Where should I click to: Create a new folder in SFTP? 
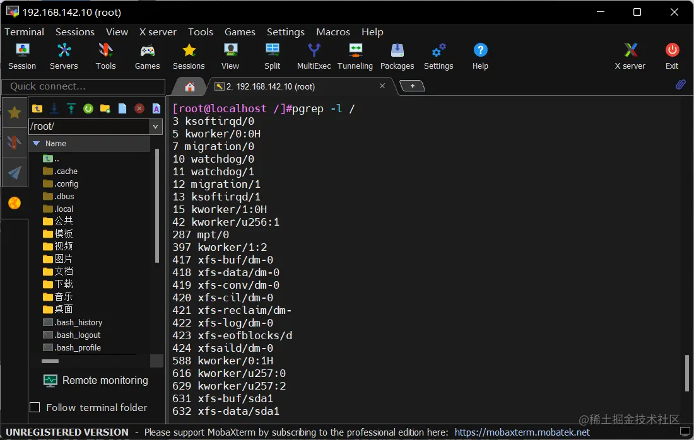point(105,108)
